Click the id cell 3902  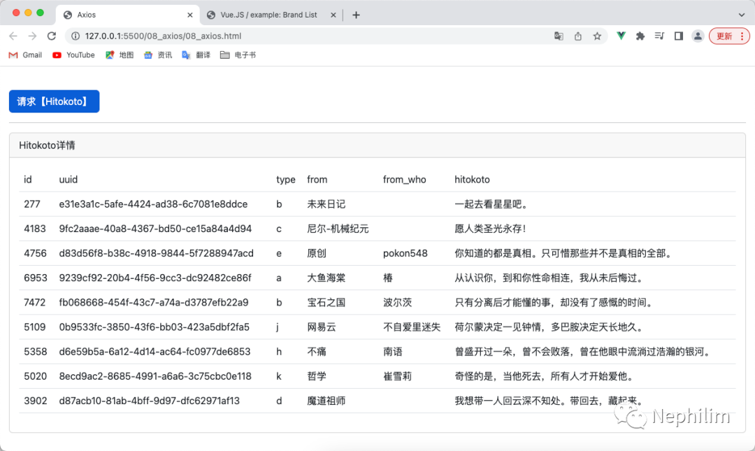[35, 401]
